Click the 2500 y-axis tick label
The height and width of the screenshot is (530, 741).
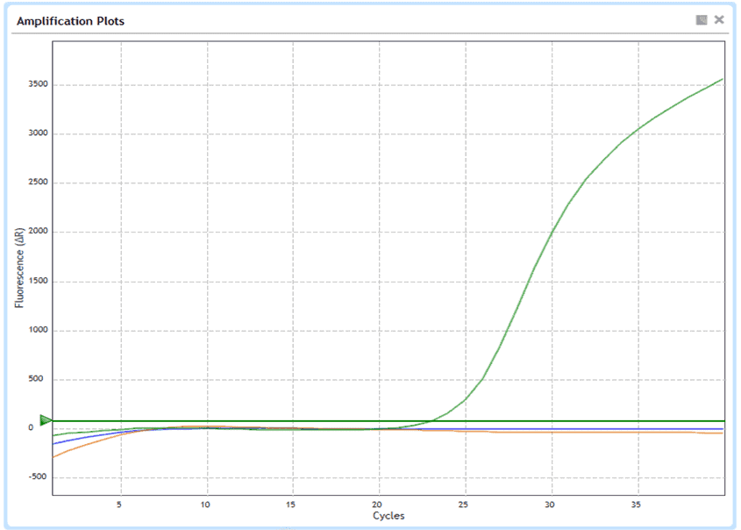coord(35,183)
